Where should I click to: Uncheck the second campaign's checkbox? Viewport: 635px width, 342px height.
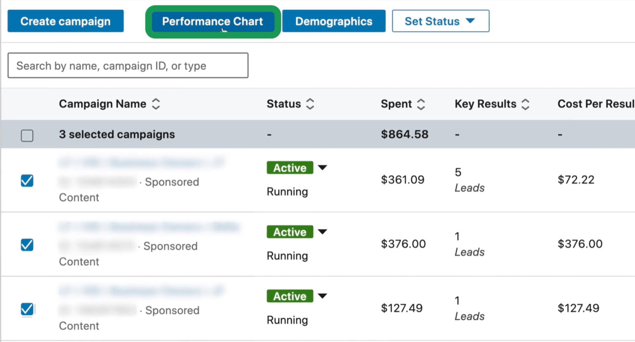(27, 245)
